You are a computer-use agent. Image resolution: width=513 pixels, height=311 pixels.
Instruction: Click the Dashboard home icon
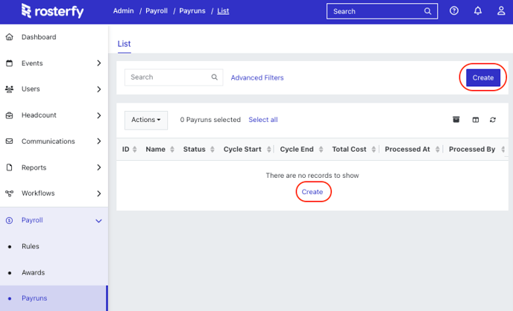coord(10,37)
